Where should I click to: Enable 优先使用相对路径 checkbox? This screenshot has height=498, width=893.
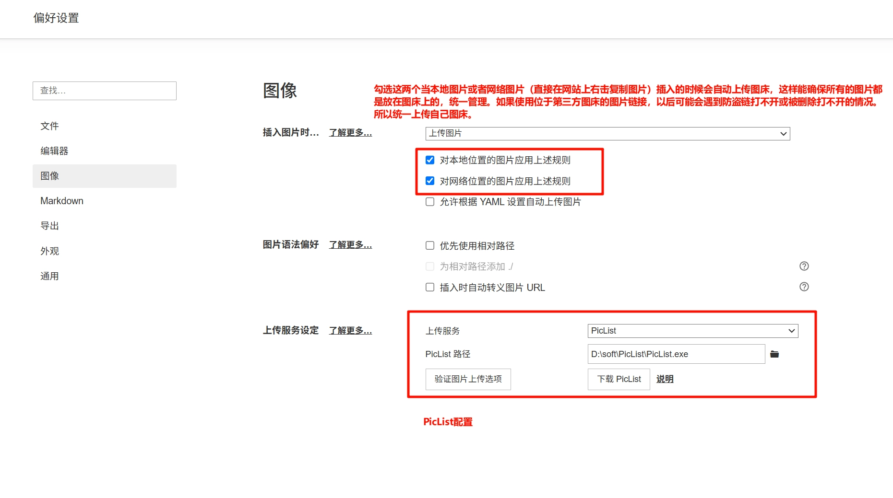click(x=430, y=245)
